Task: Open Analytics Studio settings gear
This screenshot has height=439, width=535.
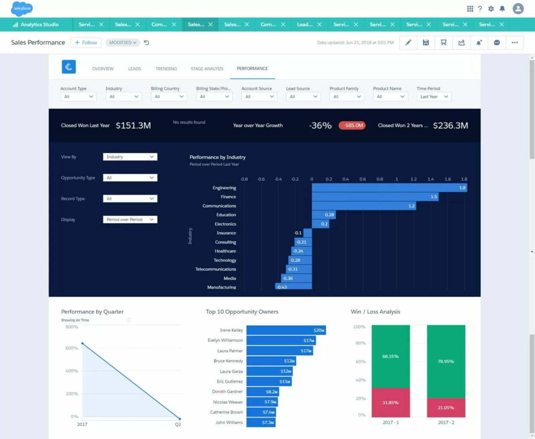Action: click(x=491, y=9)
